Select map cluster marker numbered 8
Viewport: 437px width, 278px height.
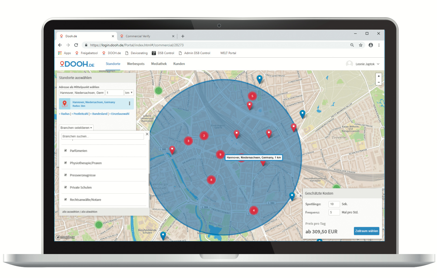211,180
